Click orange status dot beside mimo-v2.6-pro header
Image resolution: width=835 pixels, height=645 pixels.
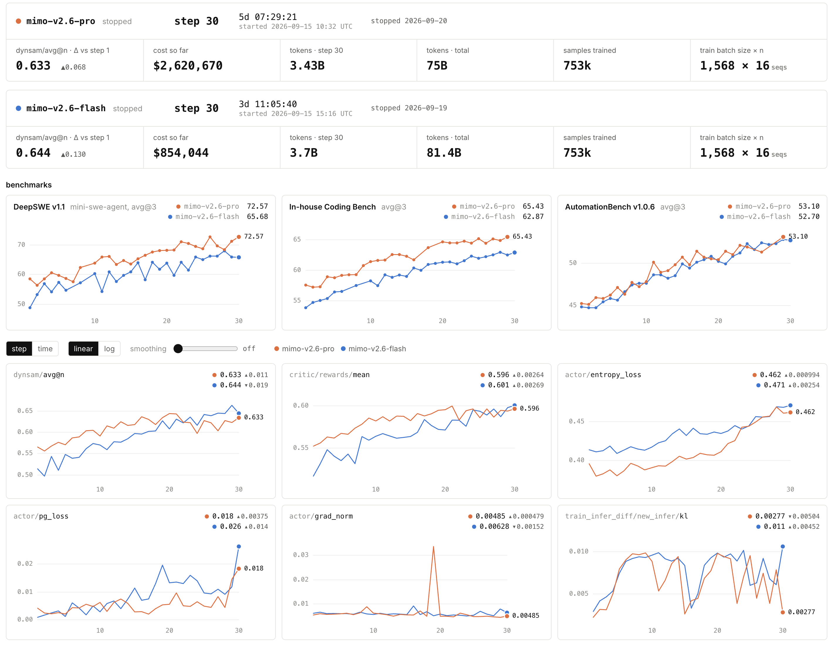[18, 21]
